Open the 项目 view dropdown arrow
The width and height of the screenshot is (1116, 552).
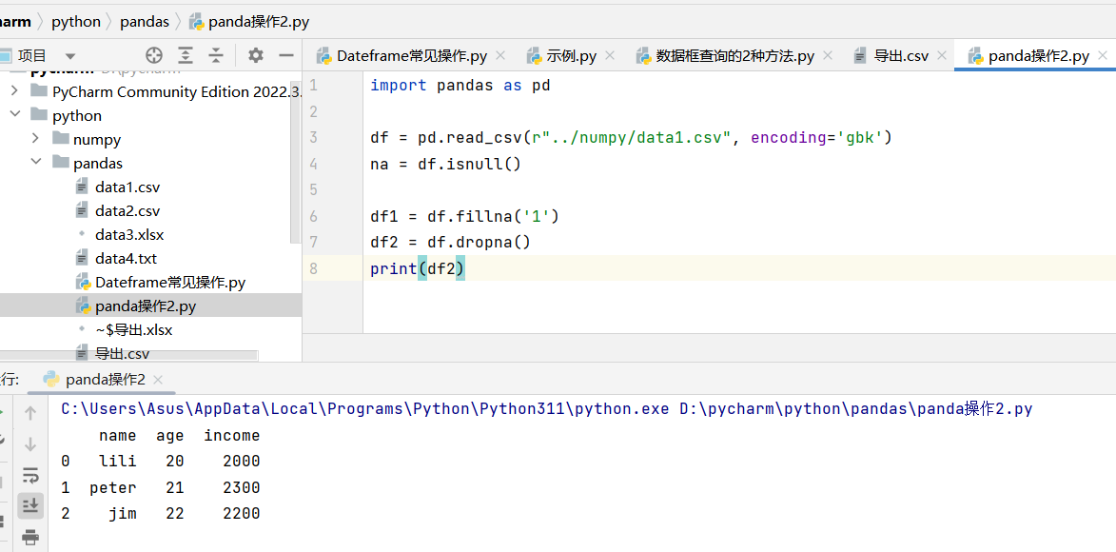(x=70, y=56)
